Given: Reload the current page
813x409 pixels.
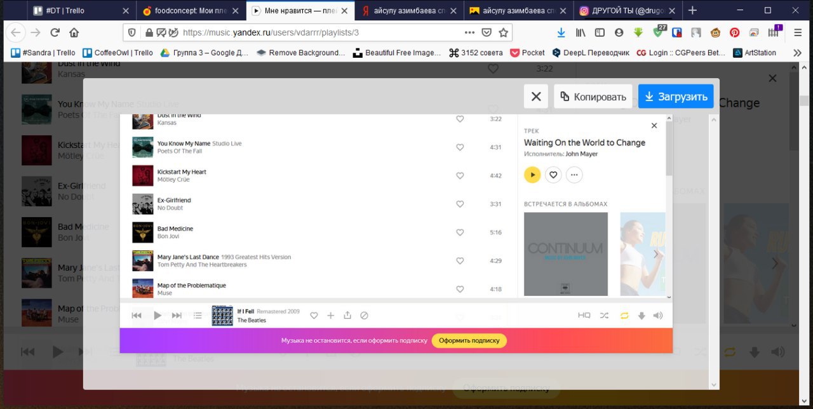Looking at the screenshot, I should [x=55, y=32].
